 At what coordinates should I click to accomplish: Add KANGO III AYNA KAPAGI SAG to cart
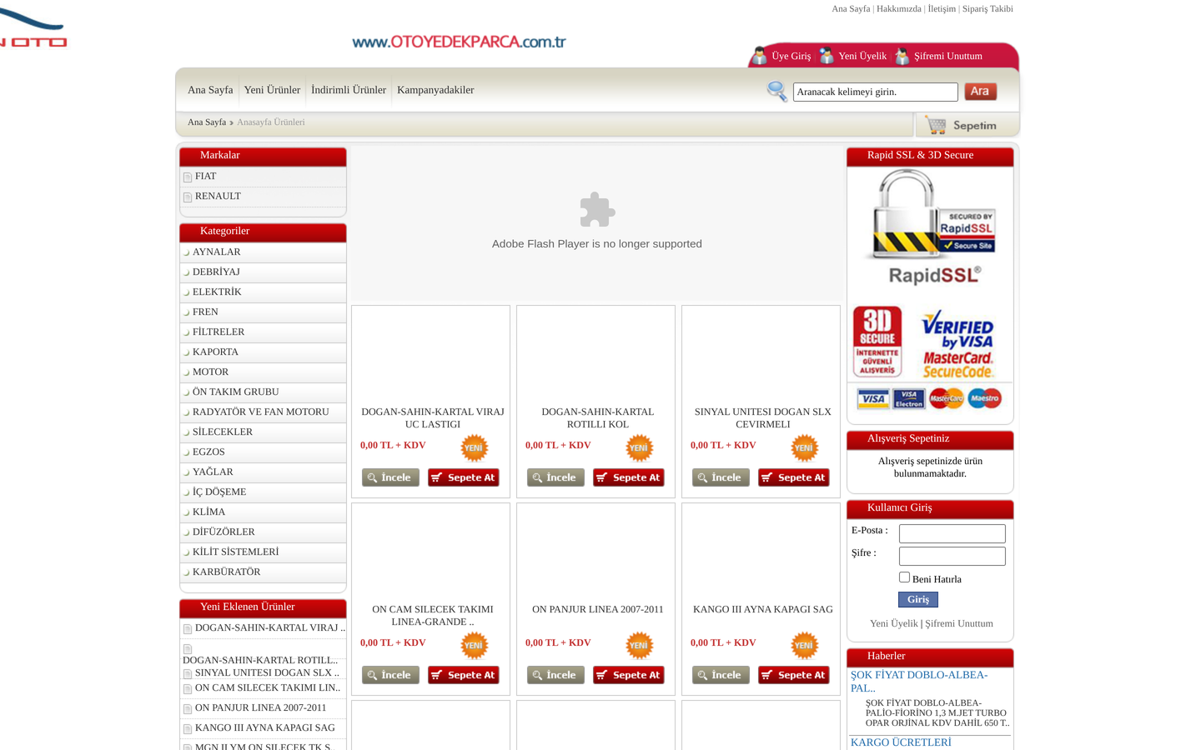[x=793, y=675]
